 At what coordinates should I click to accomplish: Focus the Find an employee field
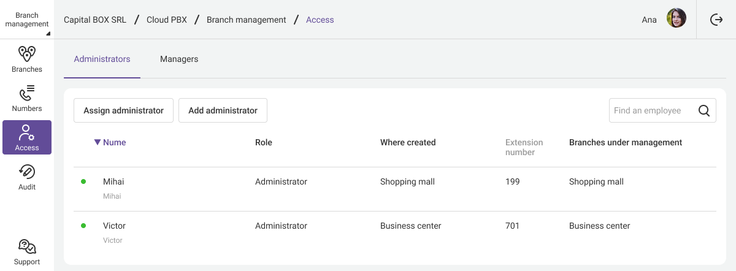tap(653, 111)
